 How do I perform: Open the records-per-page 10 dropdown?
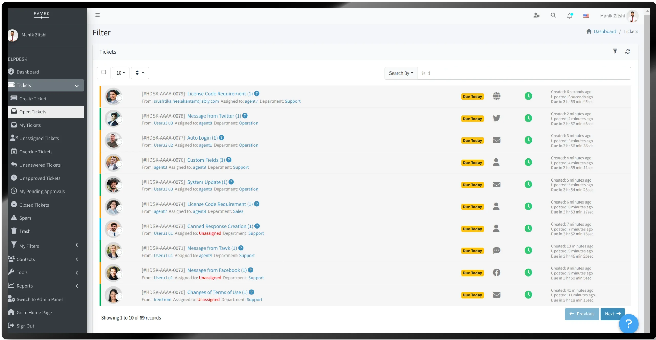120,73
